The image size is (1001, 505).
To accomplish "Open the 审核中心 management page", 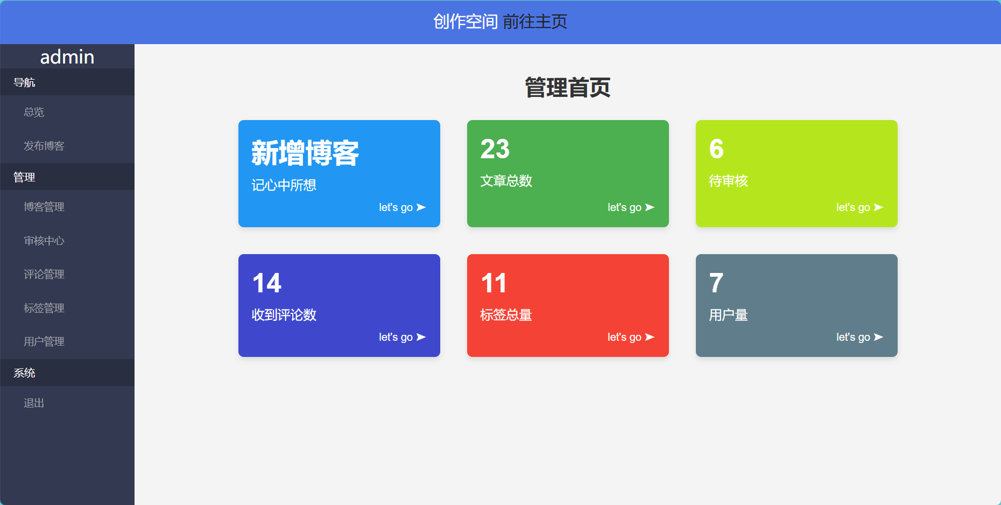I will pos(44,241).
